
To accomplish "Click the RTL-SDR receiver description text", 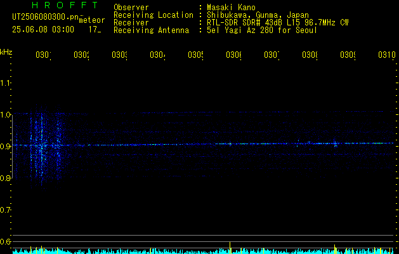I will 277,23.
